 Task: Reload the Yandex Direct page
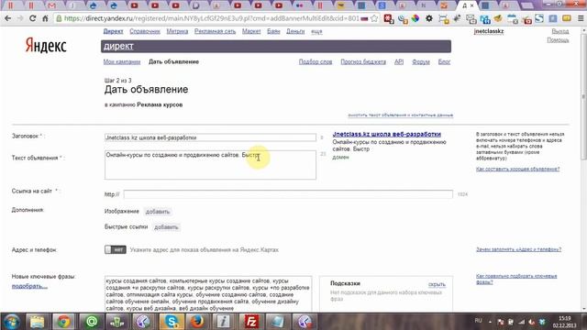tap(33, 18)
